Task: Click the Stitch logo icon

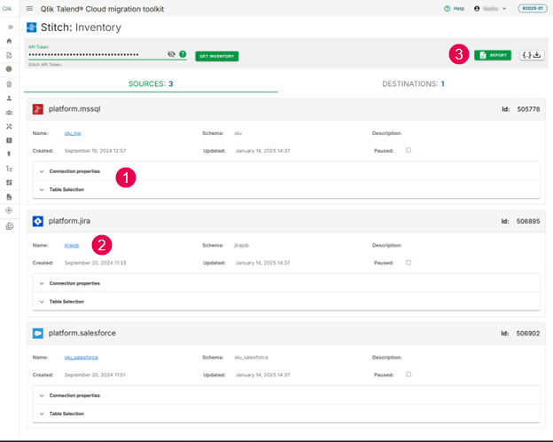Action: [31, 28]
